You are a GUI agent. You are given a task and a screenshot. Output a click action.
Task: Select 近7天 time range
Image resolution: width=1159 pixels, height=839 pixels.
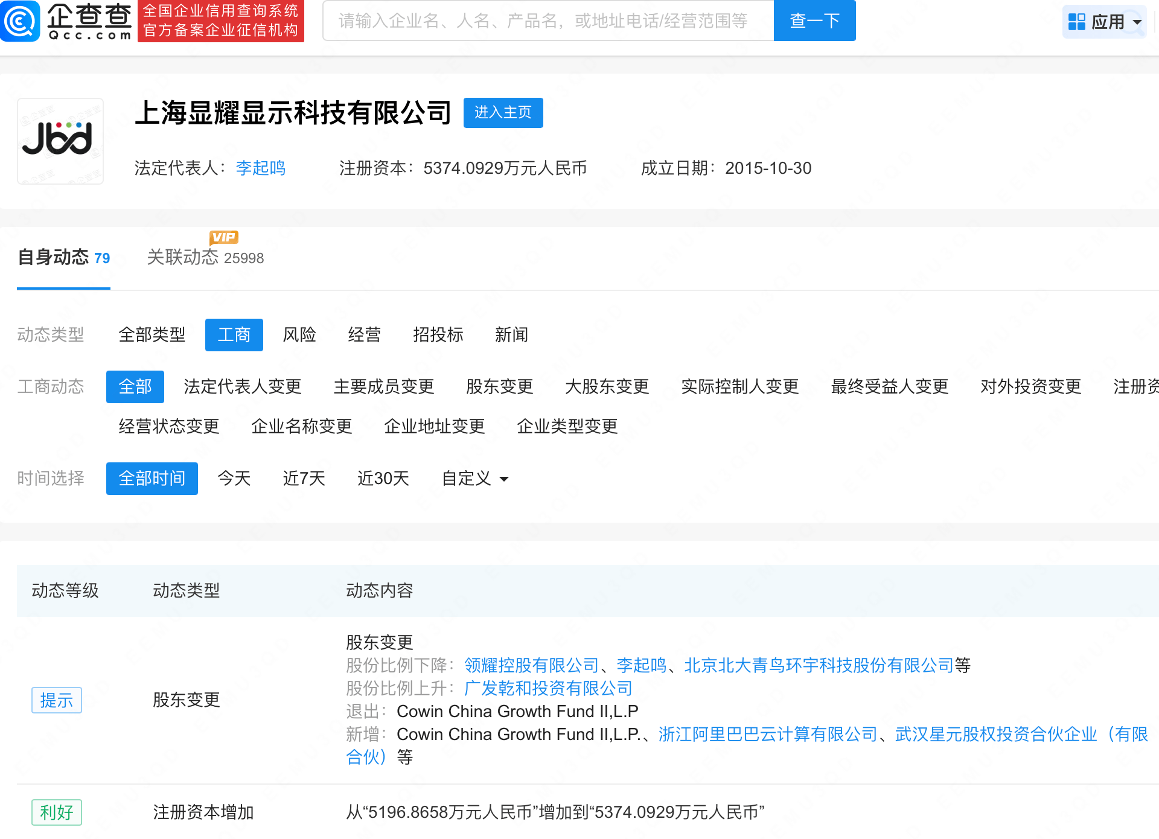click(x=304, y=478)
